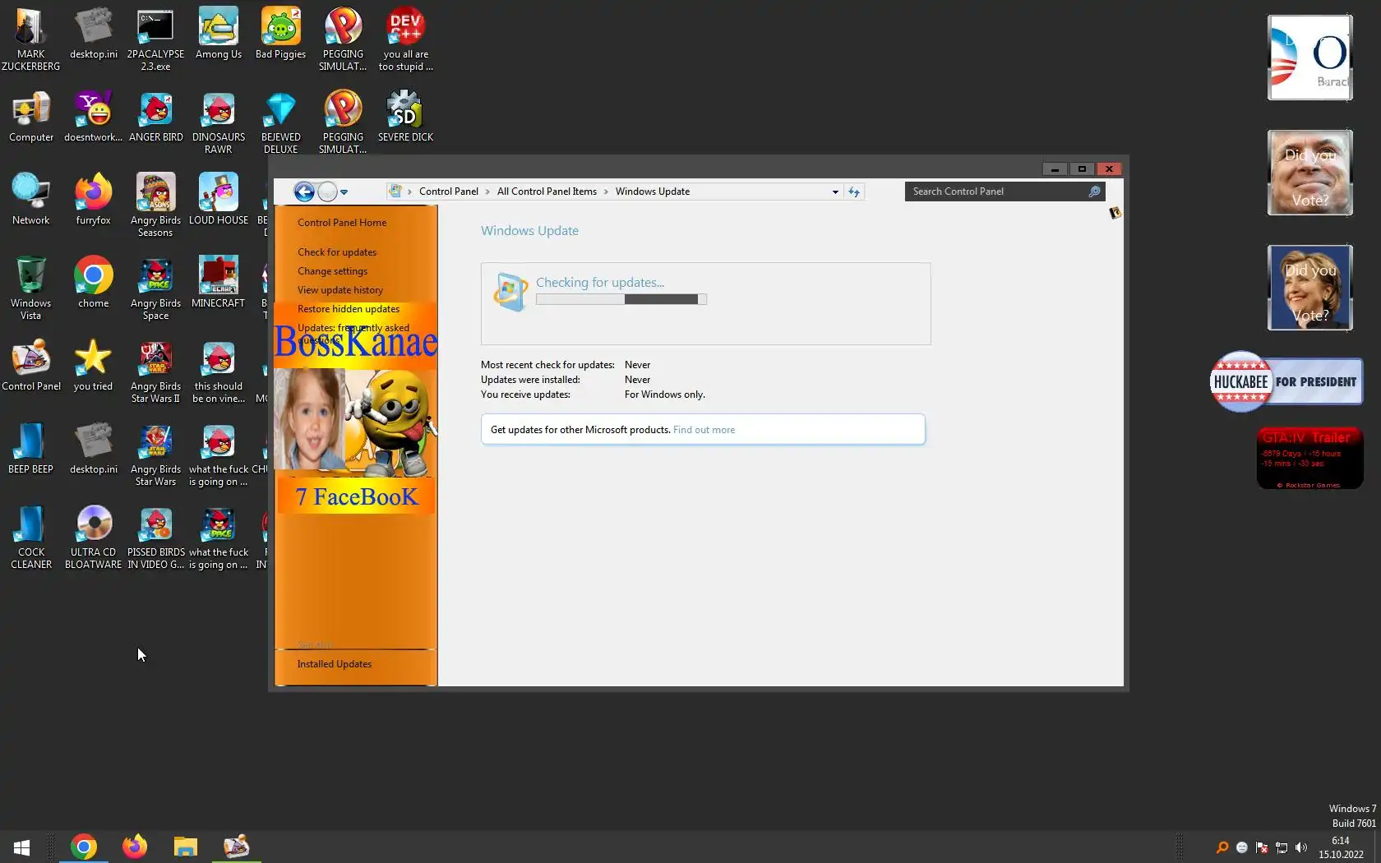Select PISSED BIRDS IN VIDEO G... icon
The height and width of the screenshot is (863, 1381).
point(155,538)
